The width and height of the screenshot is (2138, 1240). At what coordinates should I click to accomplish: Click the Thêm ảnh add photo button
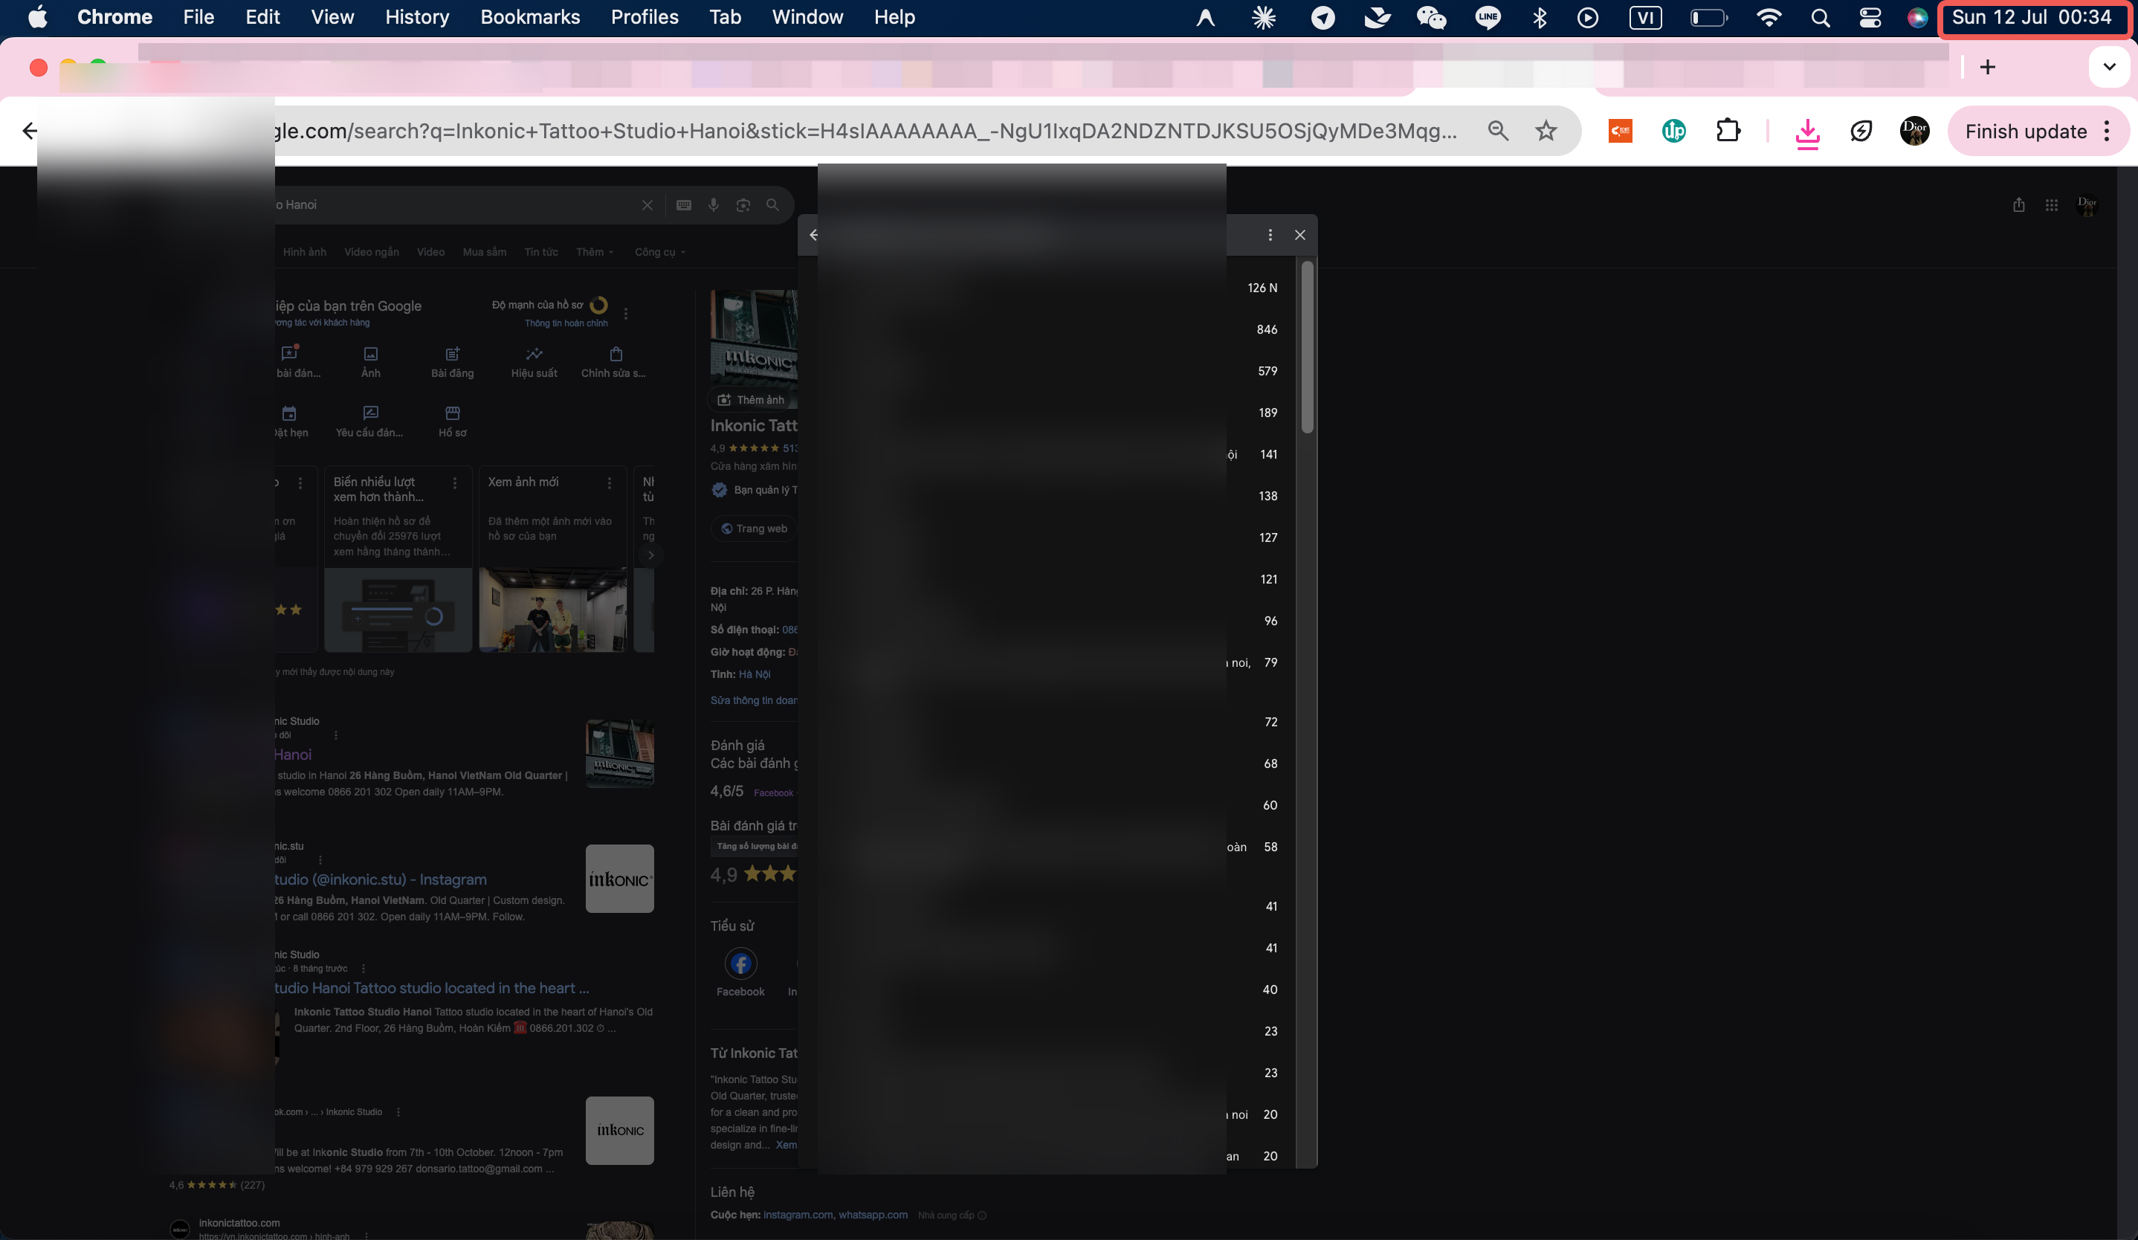752,399
